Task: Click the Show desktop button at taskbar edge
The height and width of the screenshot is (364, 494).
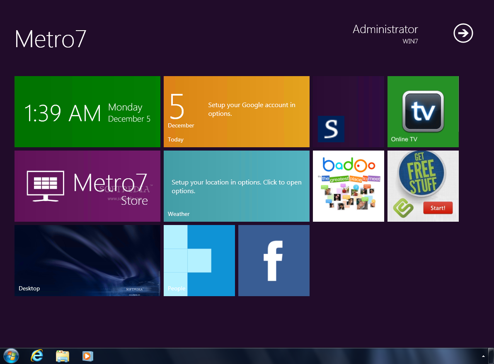Action: 491,356
